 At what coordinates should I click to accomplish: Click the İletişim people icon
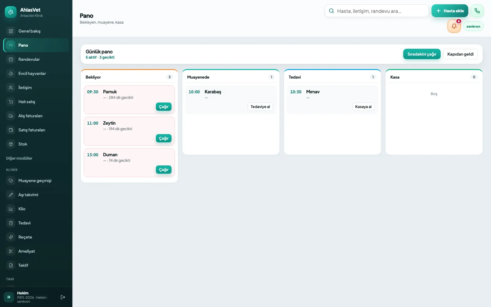tap(11, 87)
